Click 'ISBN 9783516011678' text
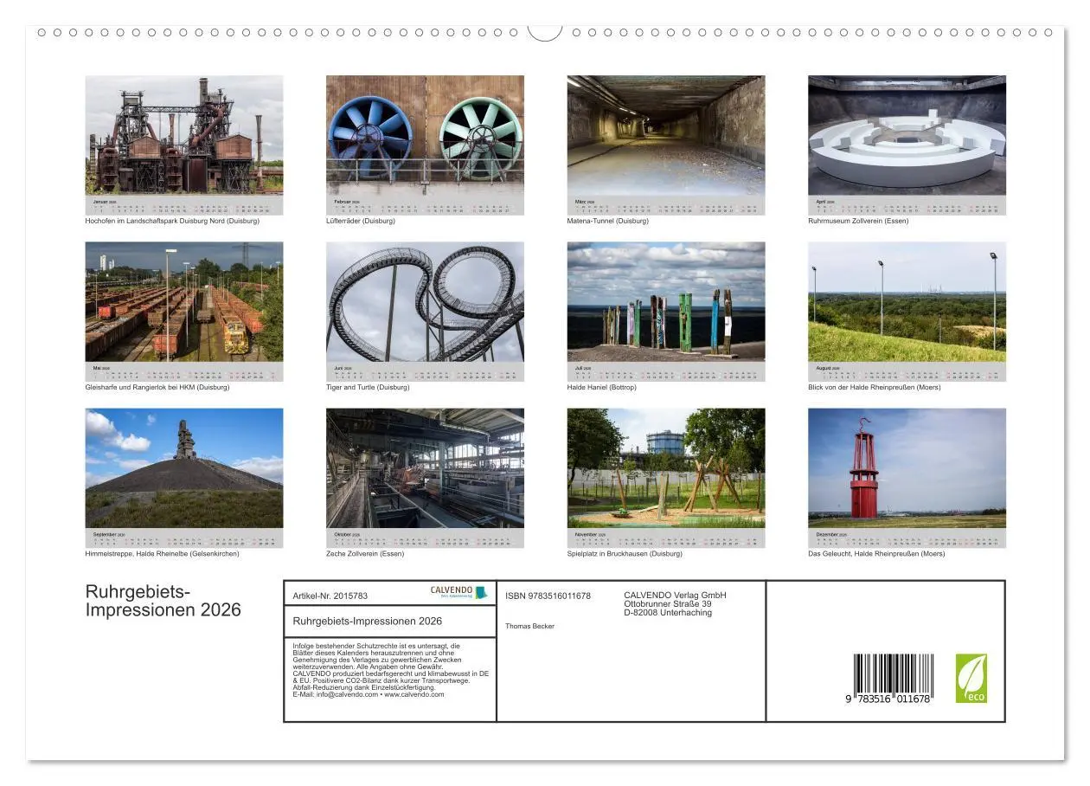The height and width of the screenshot is (786, 1090). [548, 596]
